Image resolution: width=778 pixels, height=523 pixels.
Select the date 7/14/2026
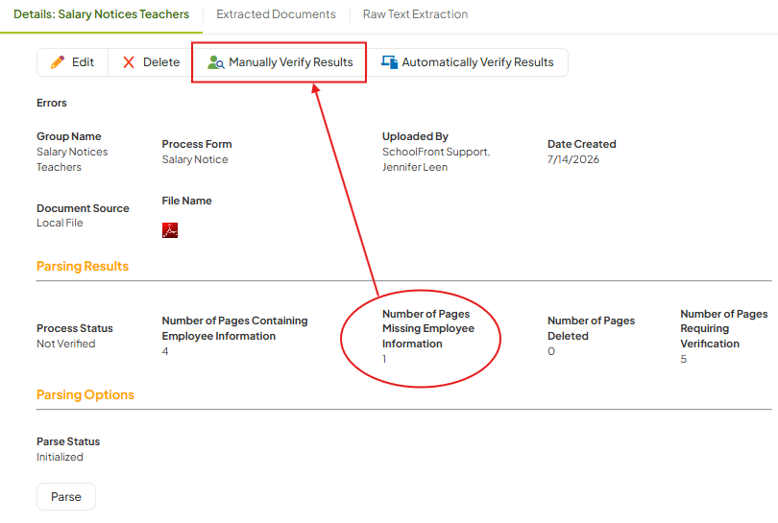point(573,159)
